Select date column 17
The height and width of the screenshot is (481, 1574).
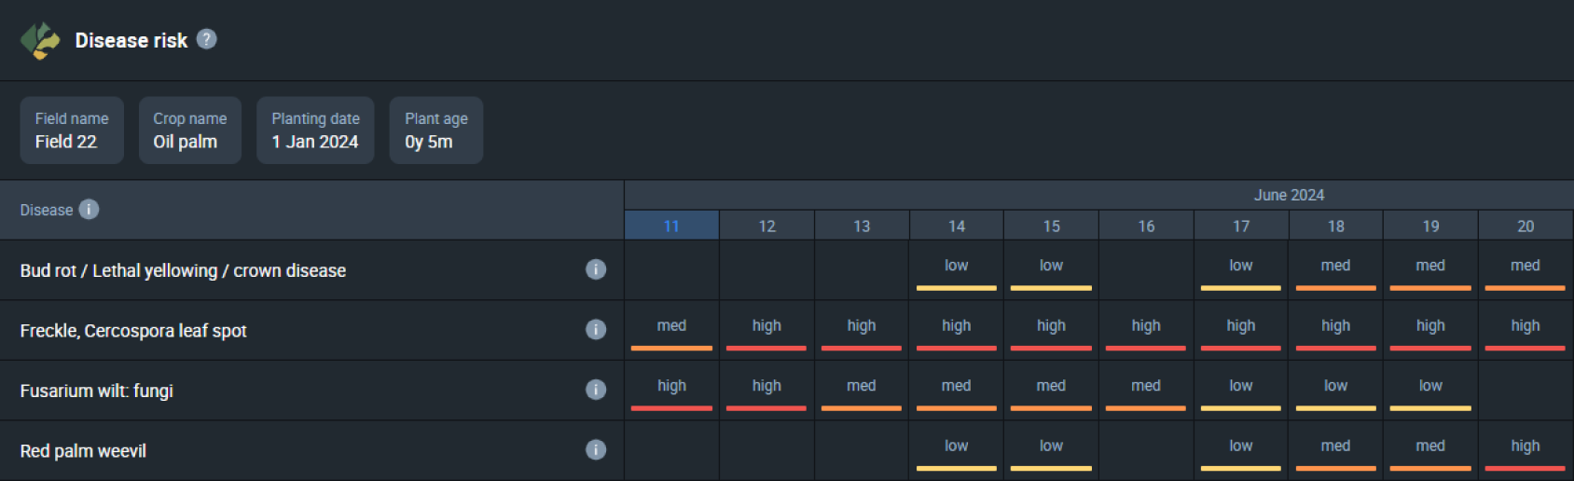click(1241, 226)
